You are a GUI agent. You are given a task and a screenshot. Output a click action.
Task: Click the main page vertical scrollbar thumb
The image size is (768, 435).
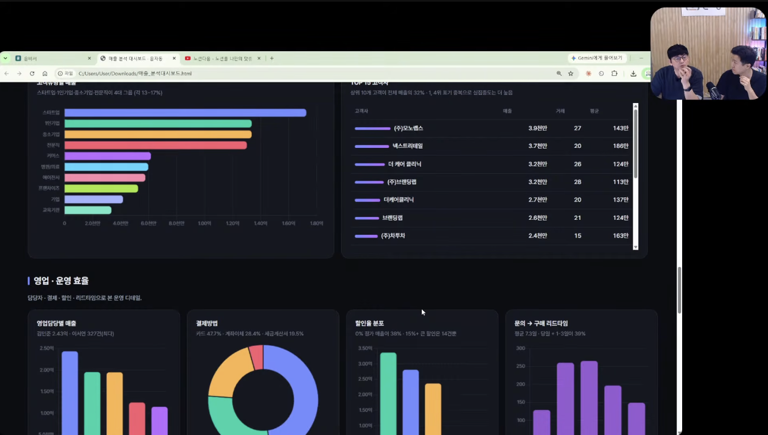[x=679, y=290]
